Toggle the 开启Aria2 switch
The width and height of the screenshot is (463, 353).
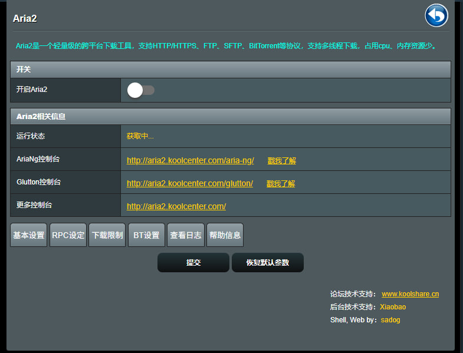(140, 90)
